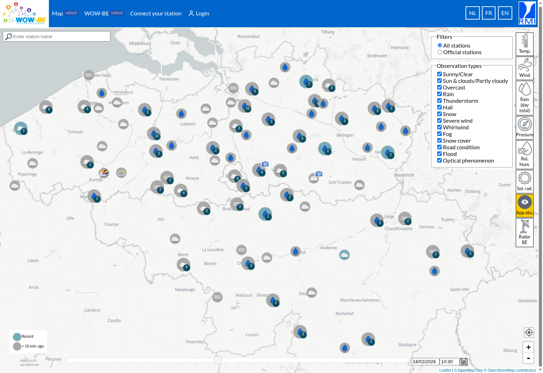Switch to the Pressure layer

(524, 128)
